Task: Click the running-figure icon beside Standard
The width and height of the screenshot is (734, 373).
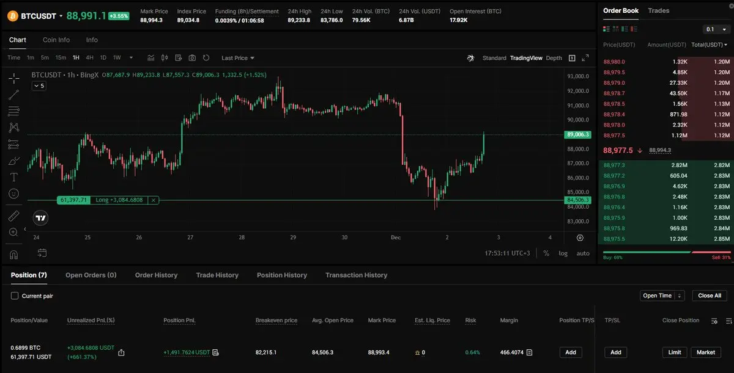Action: click(471, 58)
